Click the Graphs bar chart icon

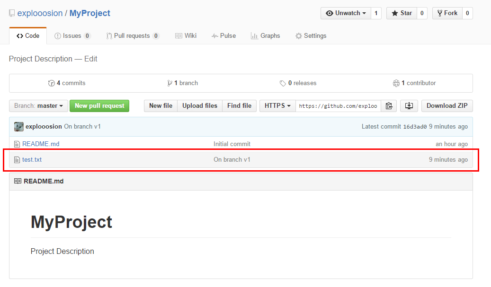254,36
